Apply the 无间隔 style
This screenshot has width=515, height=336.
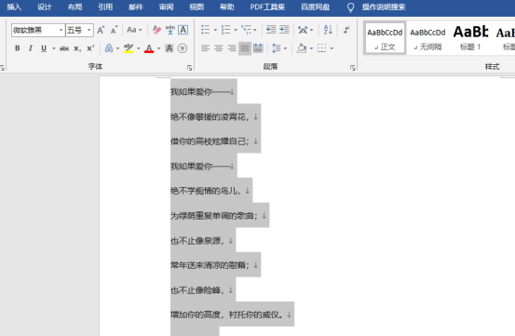click(x=427, y=38)
